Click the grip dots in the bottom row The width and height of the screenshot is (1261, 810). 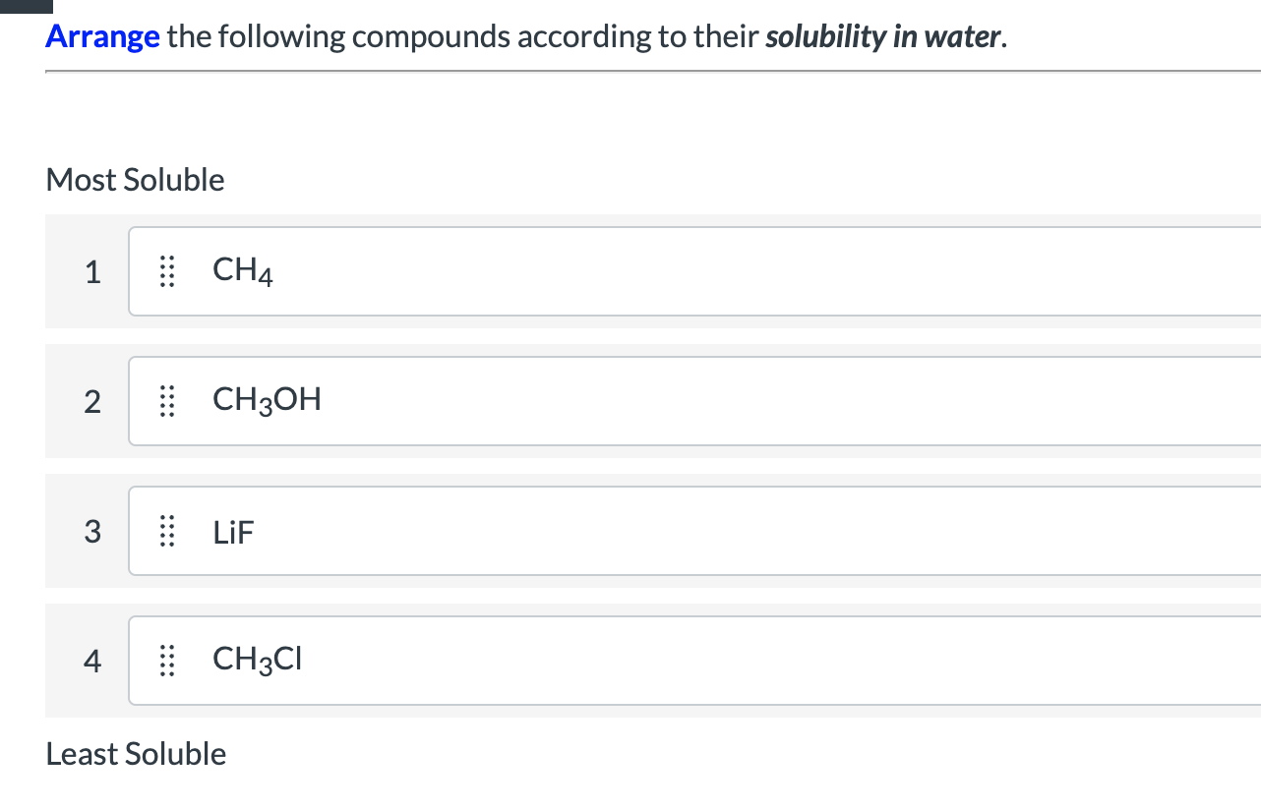click(165, 662)
